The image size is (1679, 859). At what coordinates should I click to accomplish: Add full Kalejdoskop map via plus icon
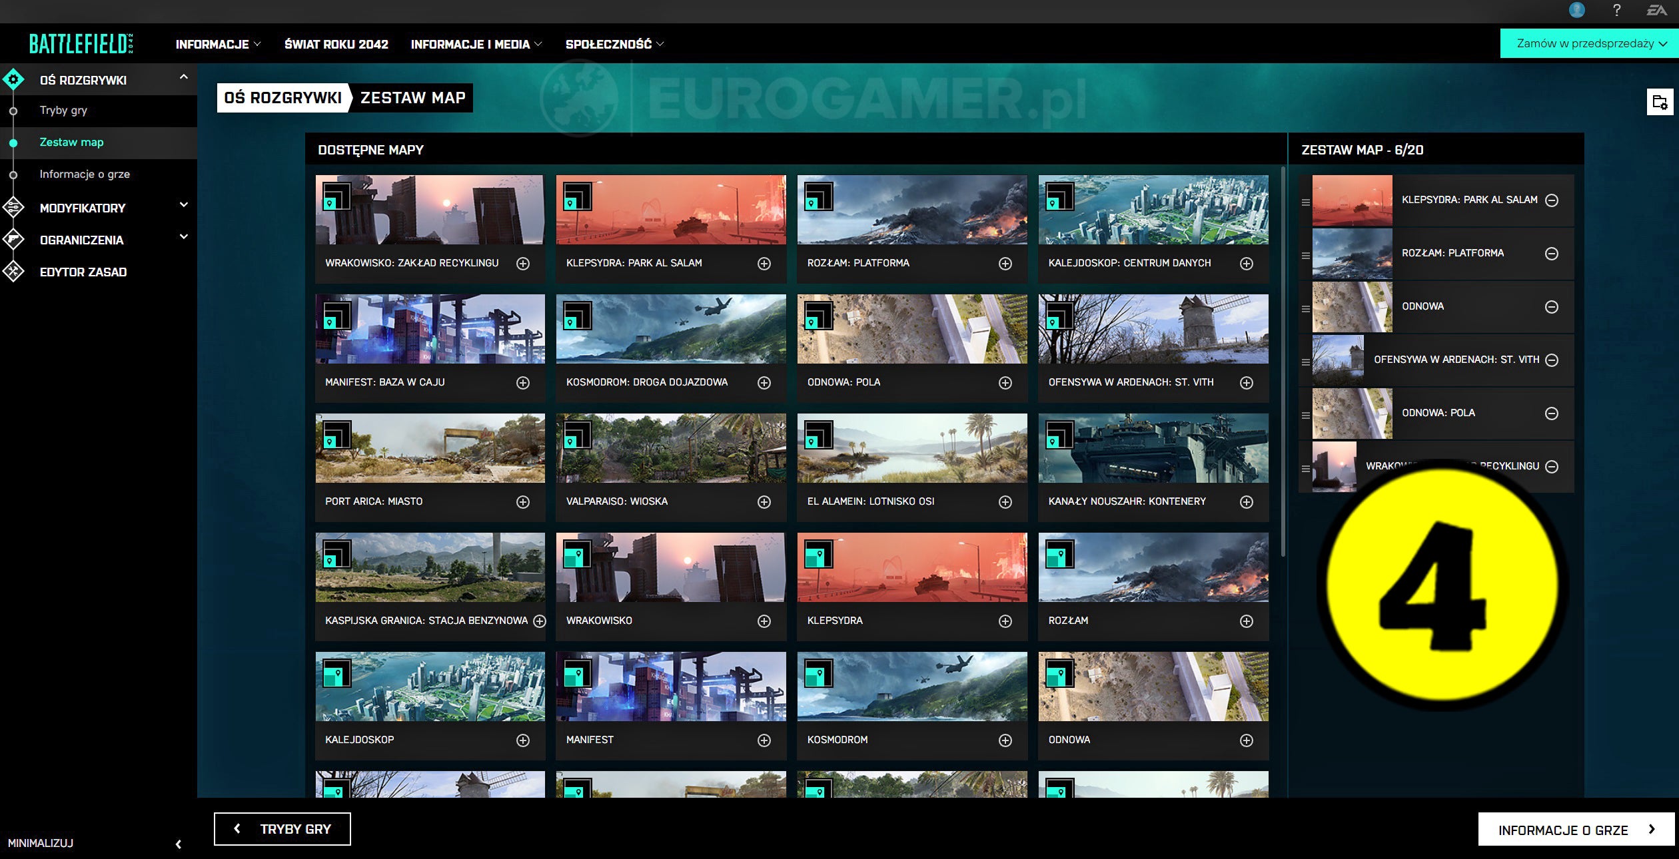(x=523, y=740)
